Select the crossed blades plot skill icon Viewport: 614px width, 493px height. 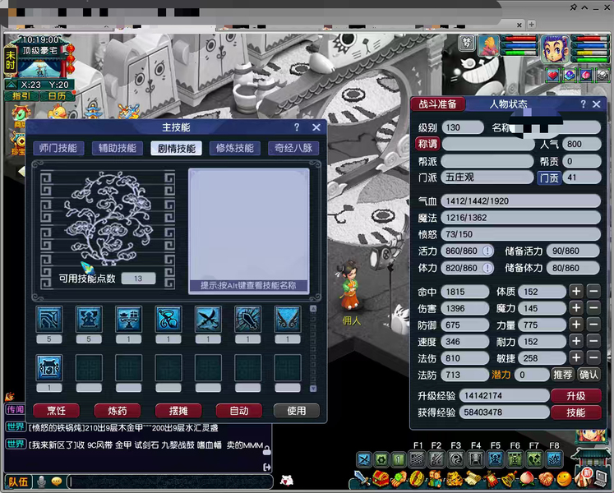click(208, 319)
